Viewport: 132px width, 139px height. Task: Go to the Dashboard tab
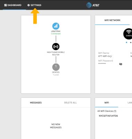tap(13, 5)
